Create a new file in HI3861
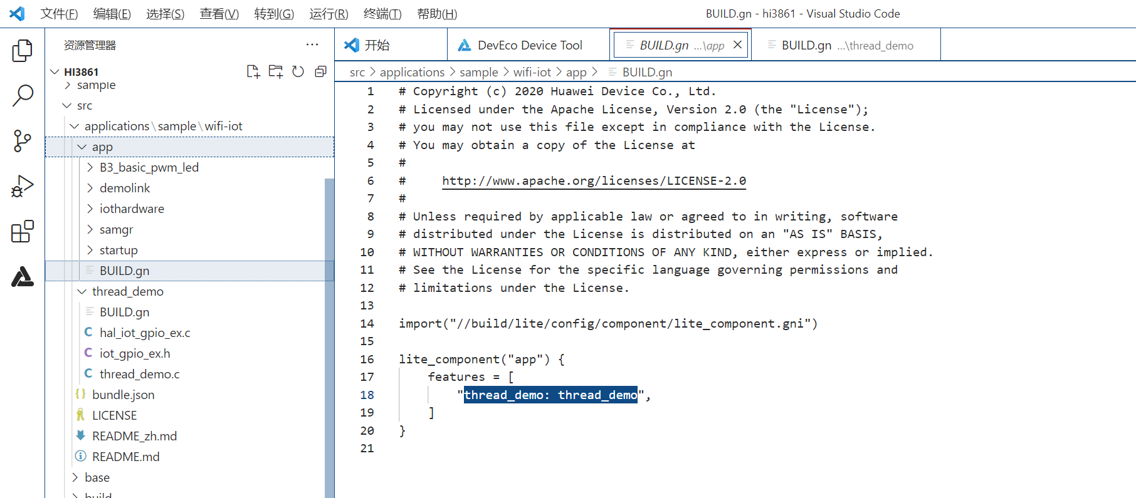The width and height of the screenshot is (1136, 498). (x=253, y=71)
